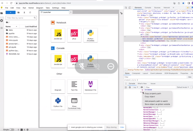Launch a p5.js notebook

point(74,35)
